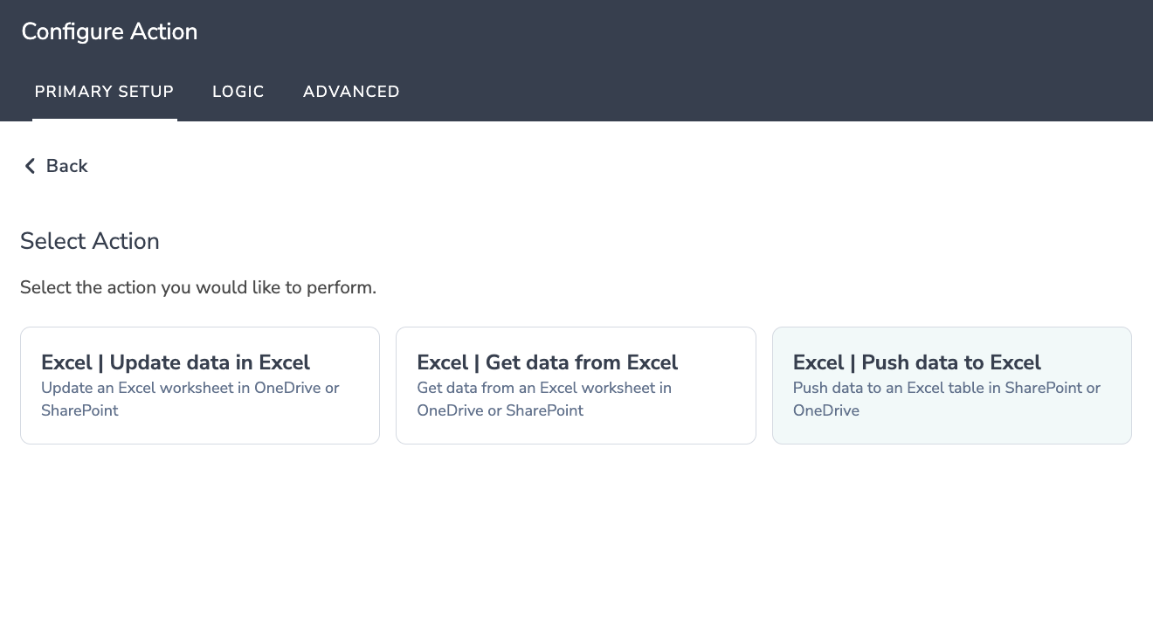Click the 'Excel | Update data in Excel' title
Image resolution: width=1153 pixels, height=634 pixels.
pyautogui.click(x=176, y=362)
